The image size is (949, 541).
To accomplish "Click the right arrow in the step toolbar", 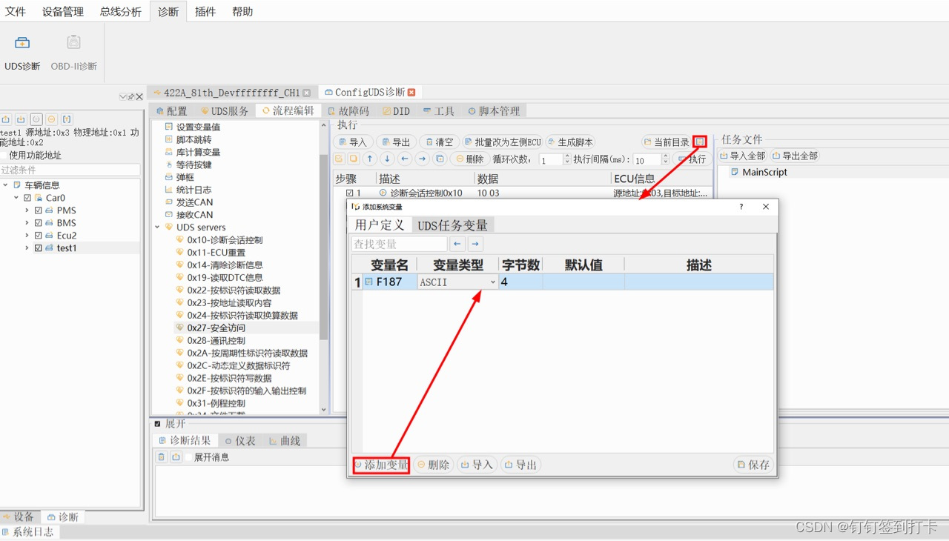I will (x=422, y=159).
